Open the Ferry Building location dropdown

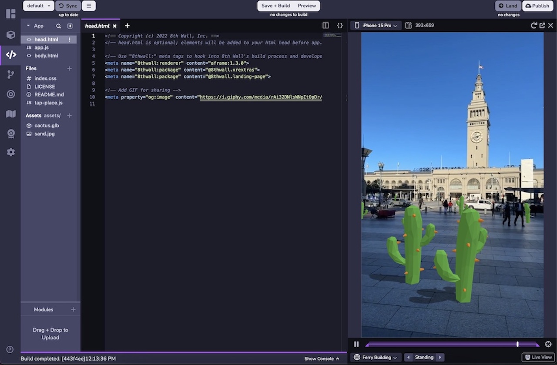pyautogui.click(x=375, y=357)
